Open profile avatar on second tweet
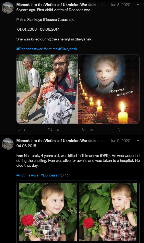 click(7, 144)
